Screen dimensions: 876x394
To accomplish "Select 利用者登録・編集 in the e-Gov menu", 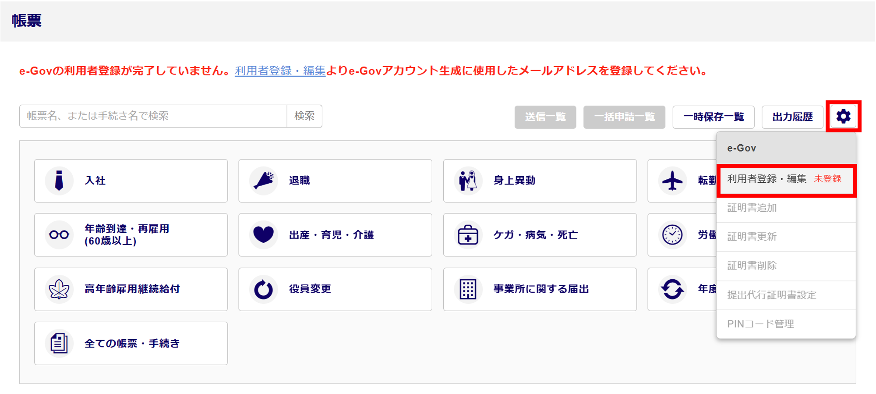I will [x=766, y=179].
